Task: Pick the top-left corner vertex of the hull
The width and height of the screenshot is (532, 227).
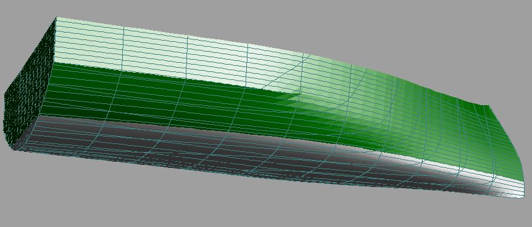Action: 56,17
